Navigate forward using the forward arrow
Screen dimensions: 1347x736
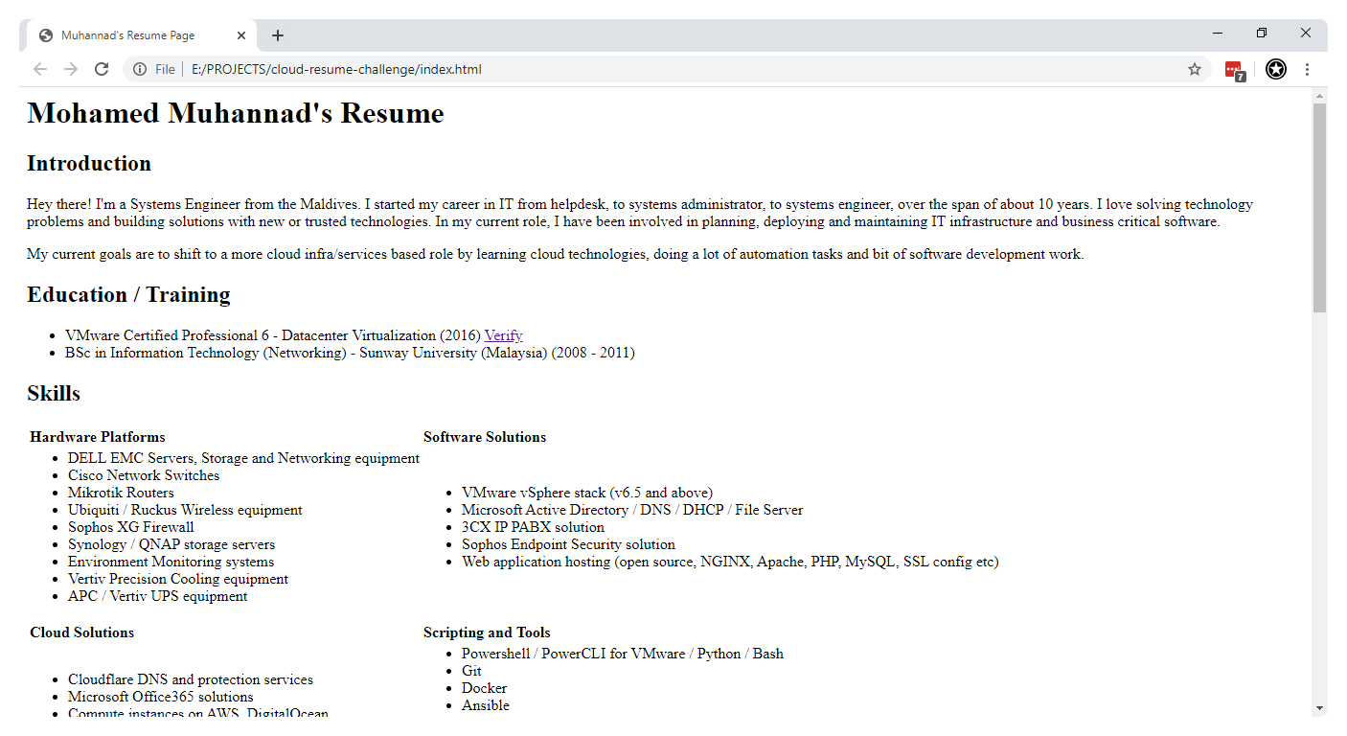[70, 69]
